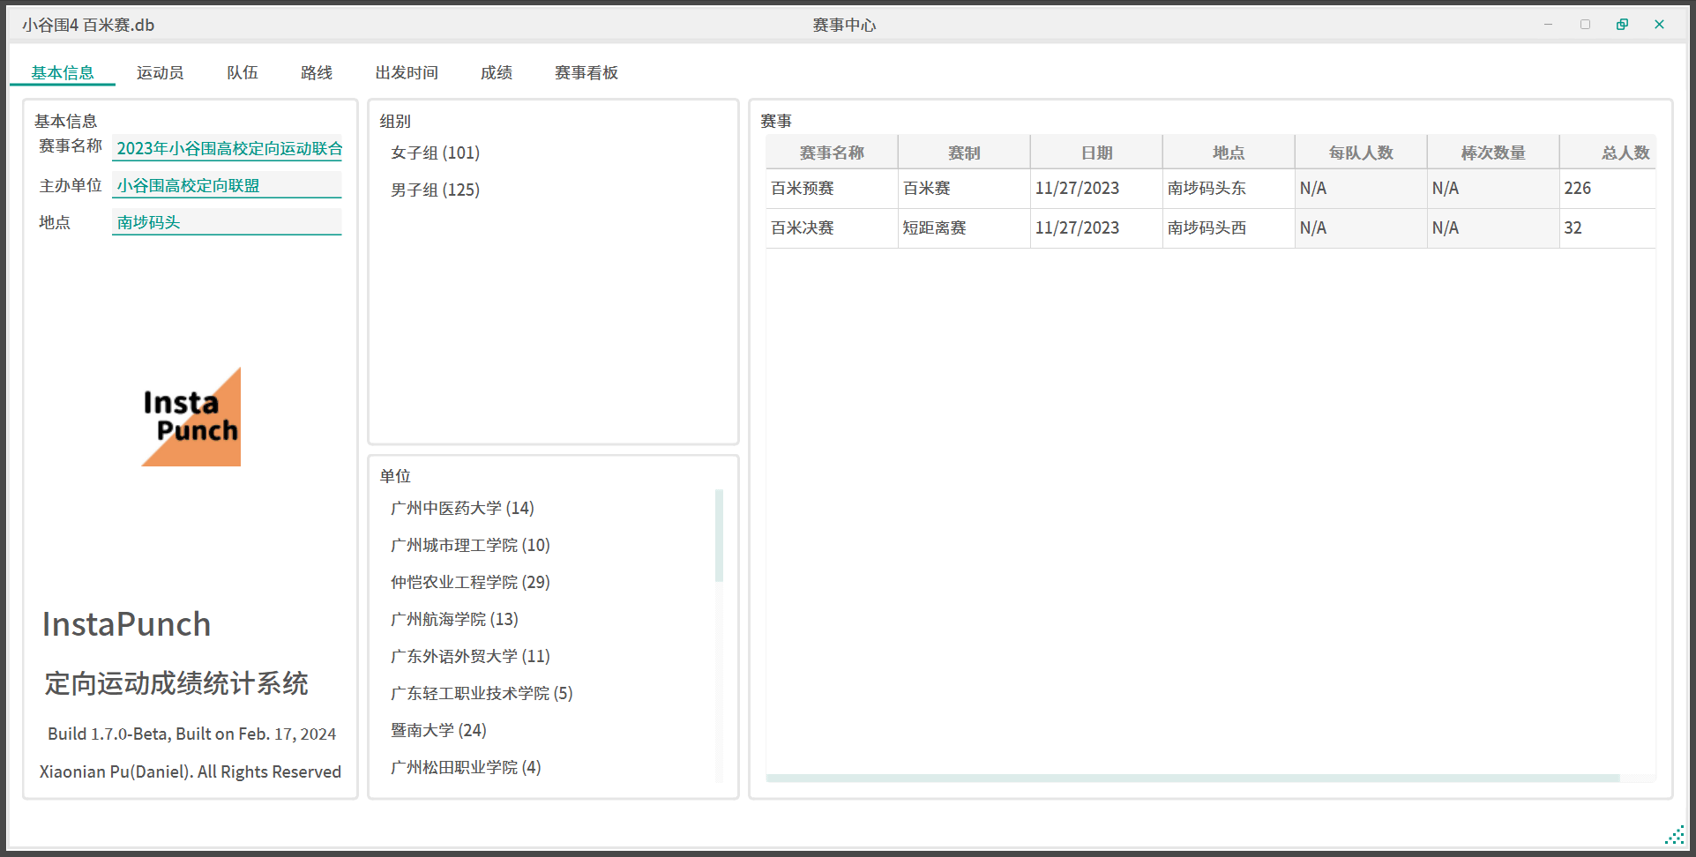Select 暨南大学 (24) in the unit list
1696x857 pixels.
click(x=438, y=730)
